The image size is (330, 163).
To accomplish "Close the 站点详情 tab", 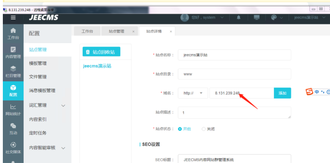I will coord(171,31).
